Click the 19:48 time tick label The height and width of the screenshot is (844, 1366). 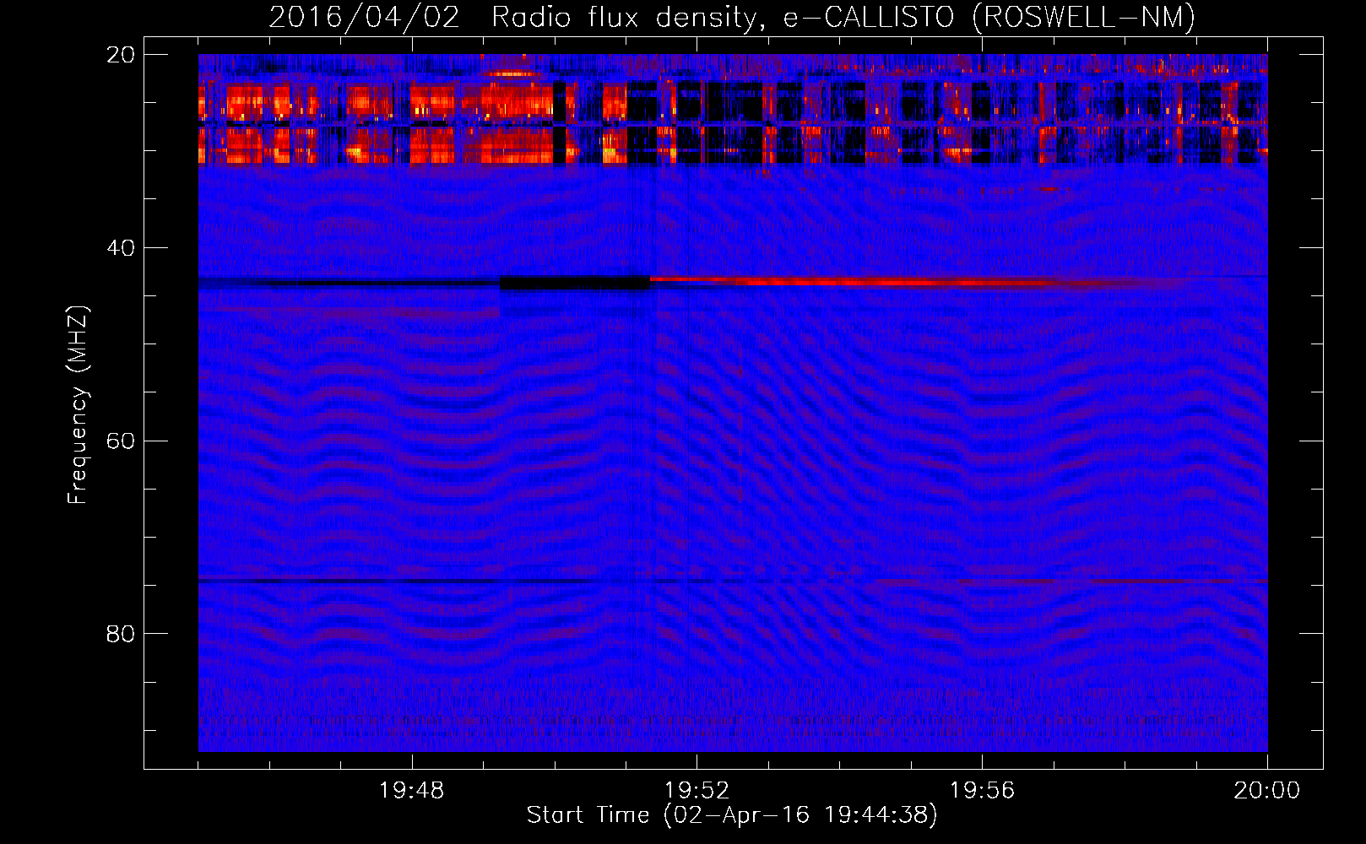pyautogui.click(x=412, y=791)
